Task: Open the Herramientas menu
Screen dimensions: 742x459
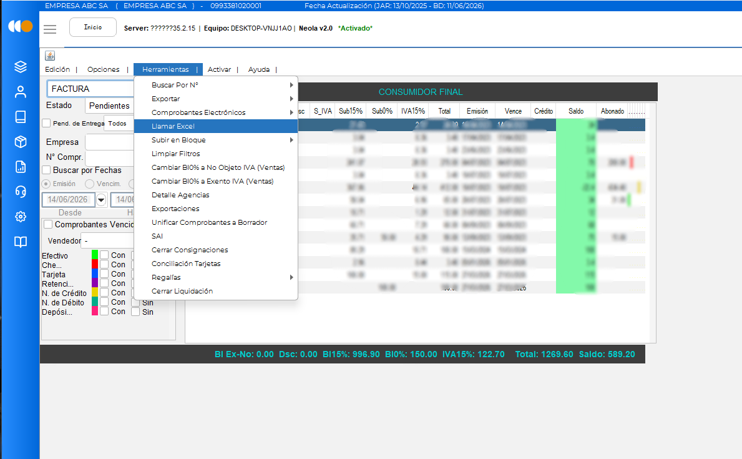Action: (165, 69)
